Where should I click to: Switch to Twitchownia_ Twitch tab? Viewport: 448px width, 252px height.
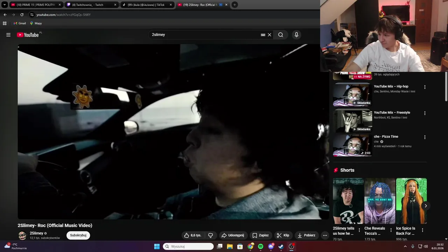click(x=92, y=5)
